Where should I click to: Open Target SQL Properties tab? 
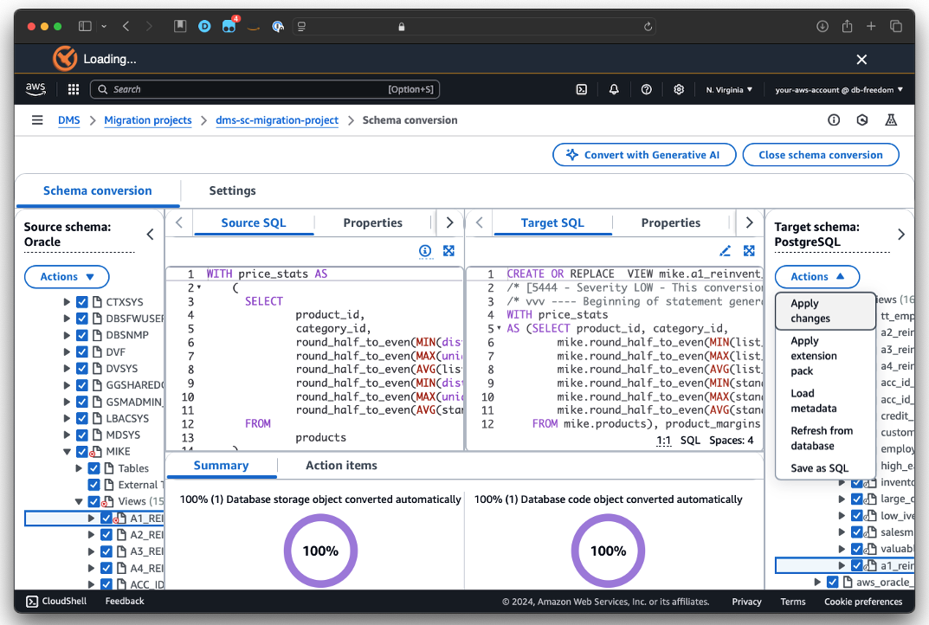(x=671, y=222)
